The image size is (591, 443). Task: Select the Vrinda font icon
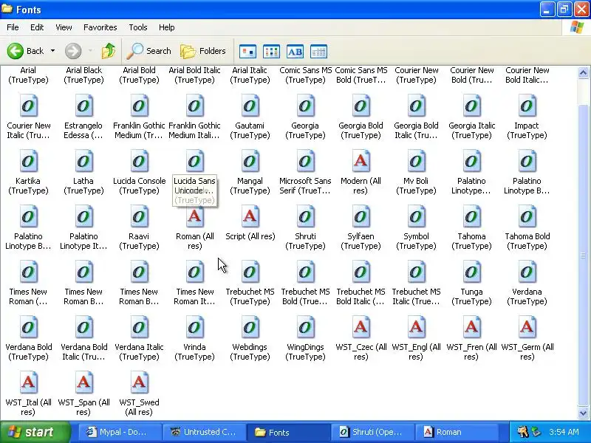coord(194,327)
